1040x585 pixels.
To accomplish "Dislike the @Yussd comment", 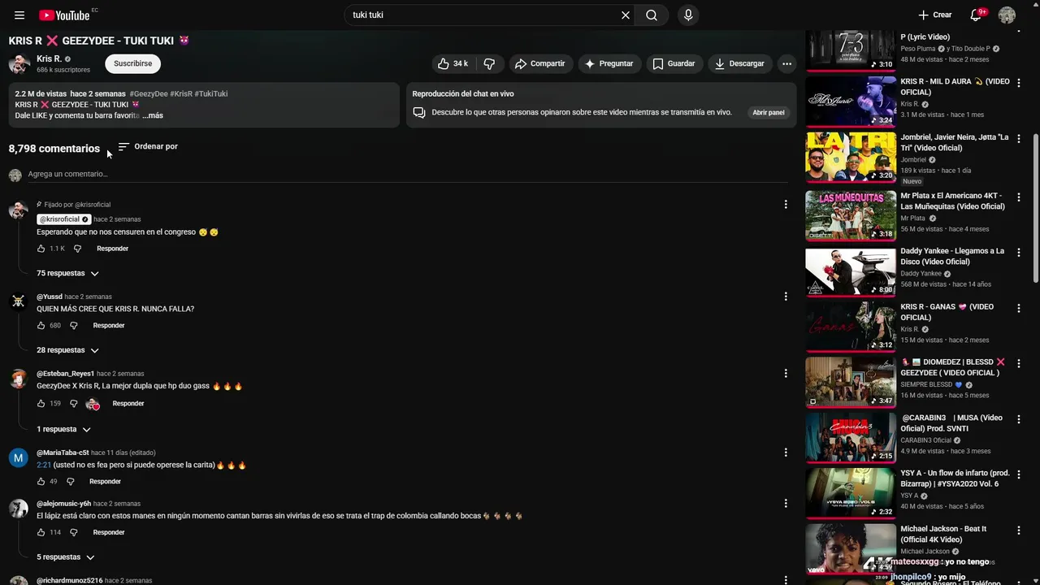I will coord(73,326).
